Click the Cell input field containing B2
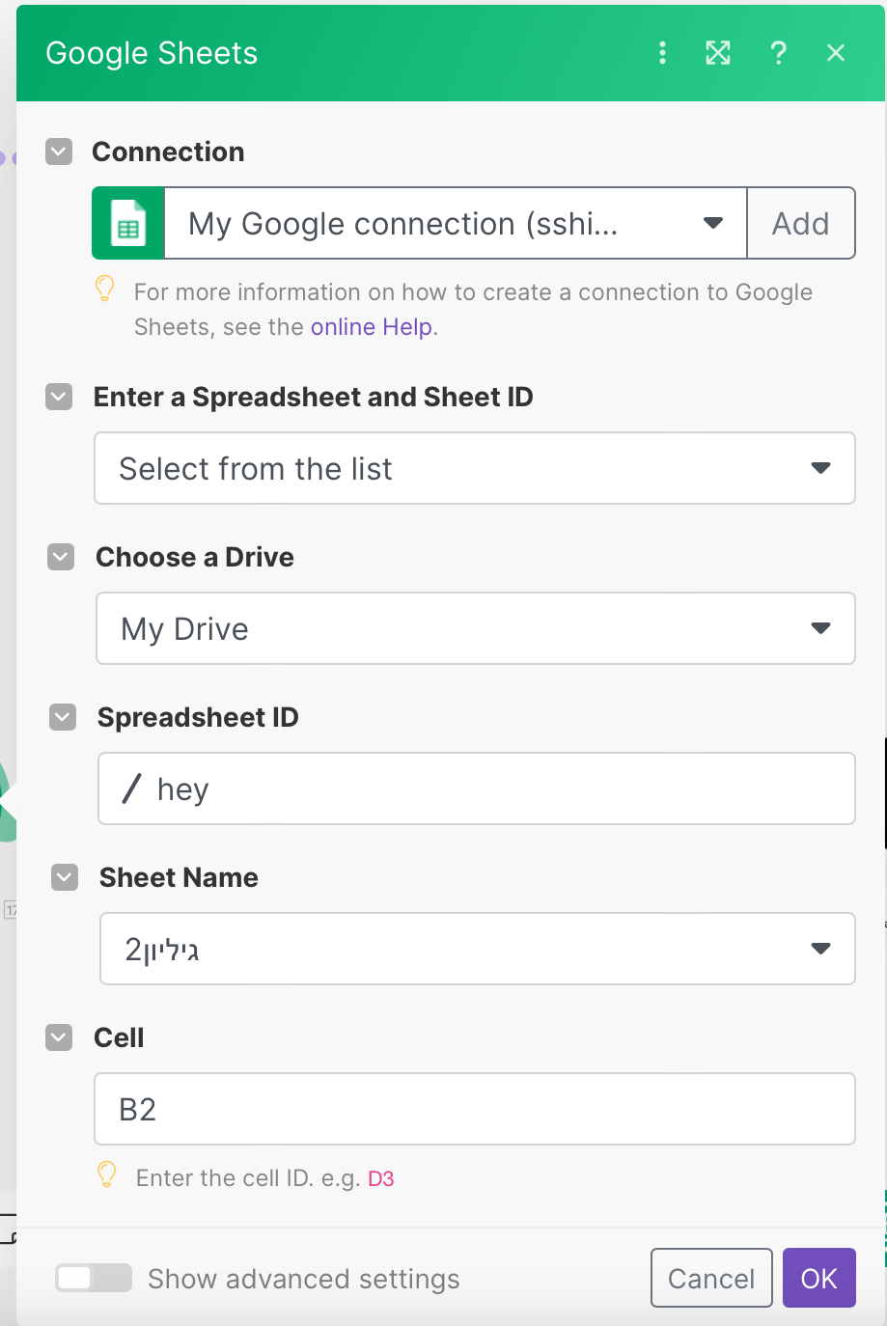 (475, 1109)
